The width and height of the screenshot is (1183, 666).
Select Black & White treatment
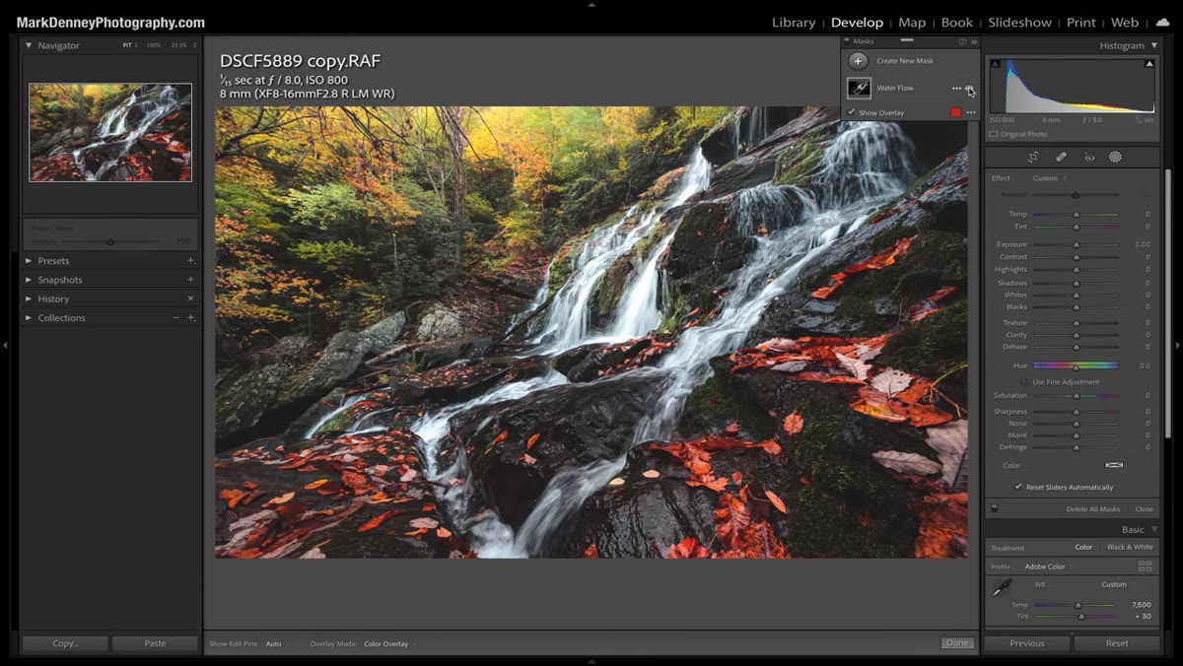click(x=1130, y=548)
